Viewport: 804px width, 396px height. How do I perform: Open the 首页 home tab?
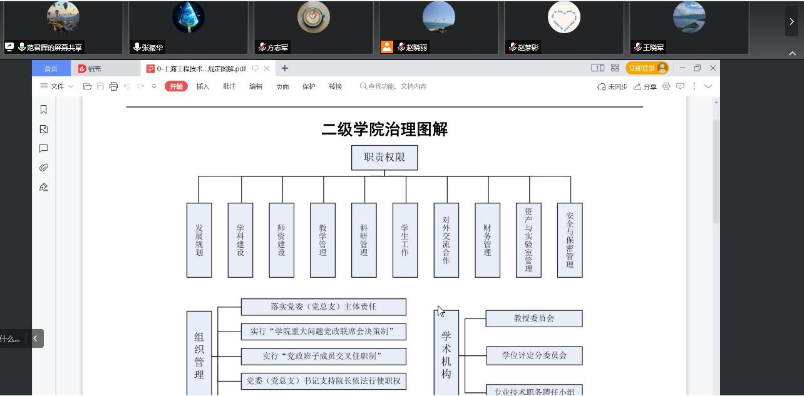click(x=51, y=69)
